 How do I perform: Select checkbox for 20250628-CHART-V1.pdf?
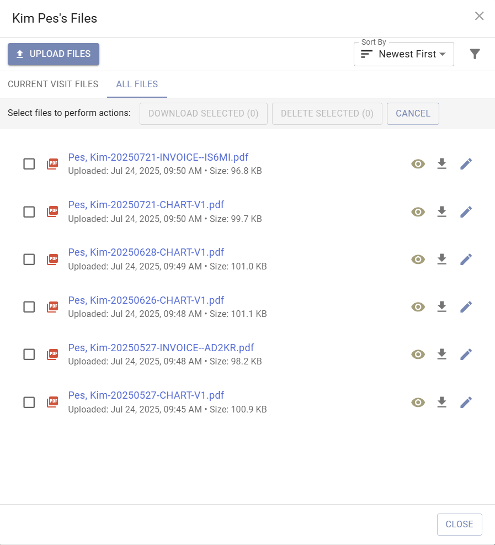(x=29, y=260)
